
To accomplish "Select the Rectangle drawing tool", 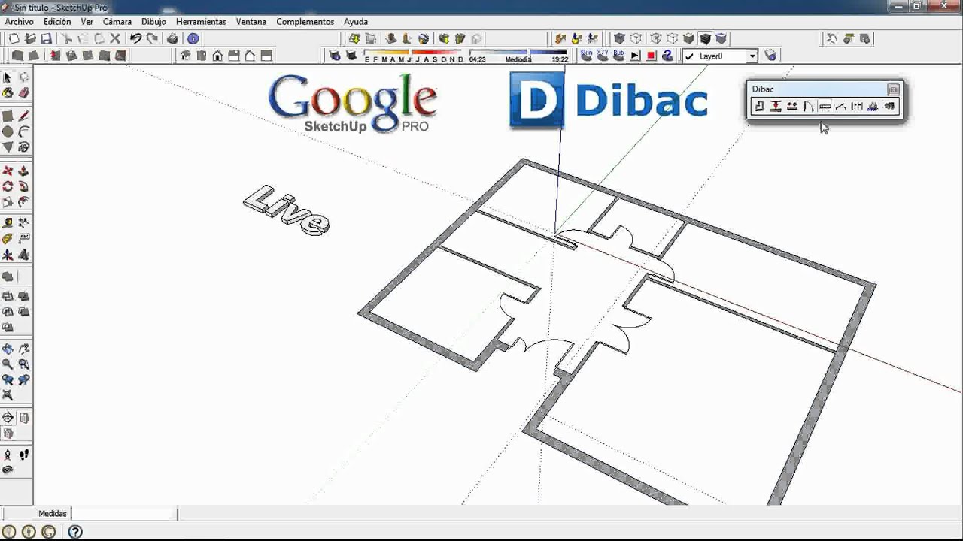I will [x=7, y=116].
